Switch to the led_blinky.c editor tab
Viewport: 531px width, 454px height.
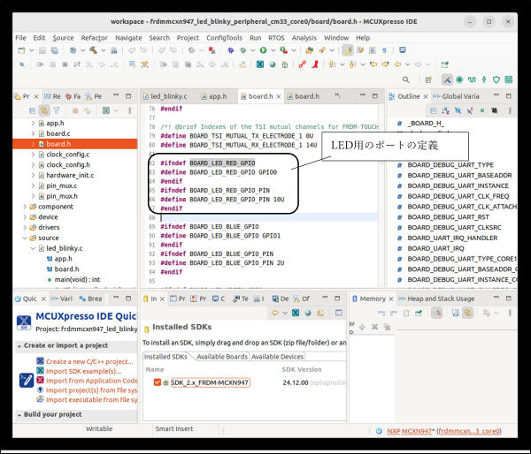(x=170, y=96)
